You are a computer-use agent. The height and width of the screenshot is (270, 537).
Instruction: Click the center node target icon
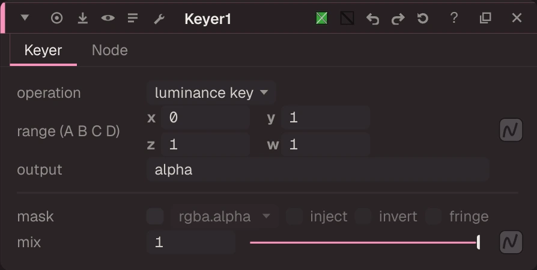coord(57,18)
